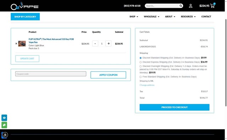Click the phone number (855) 978-6518
Image resolution: width=227 pixels, height=140 pixels.
click(132, 6)
